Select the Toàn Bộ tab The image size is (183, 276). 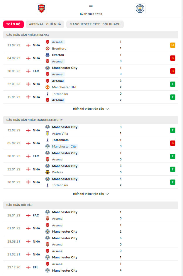pos(13,24)
